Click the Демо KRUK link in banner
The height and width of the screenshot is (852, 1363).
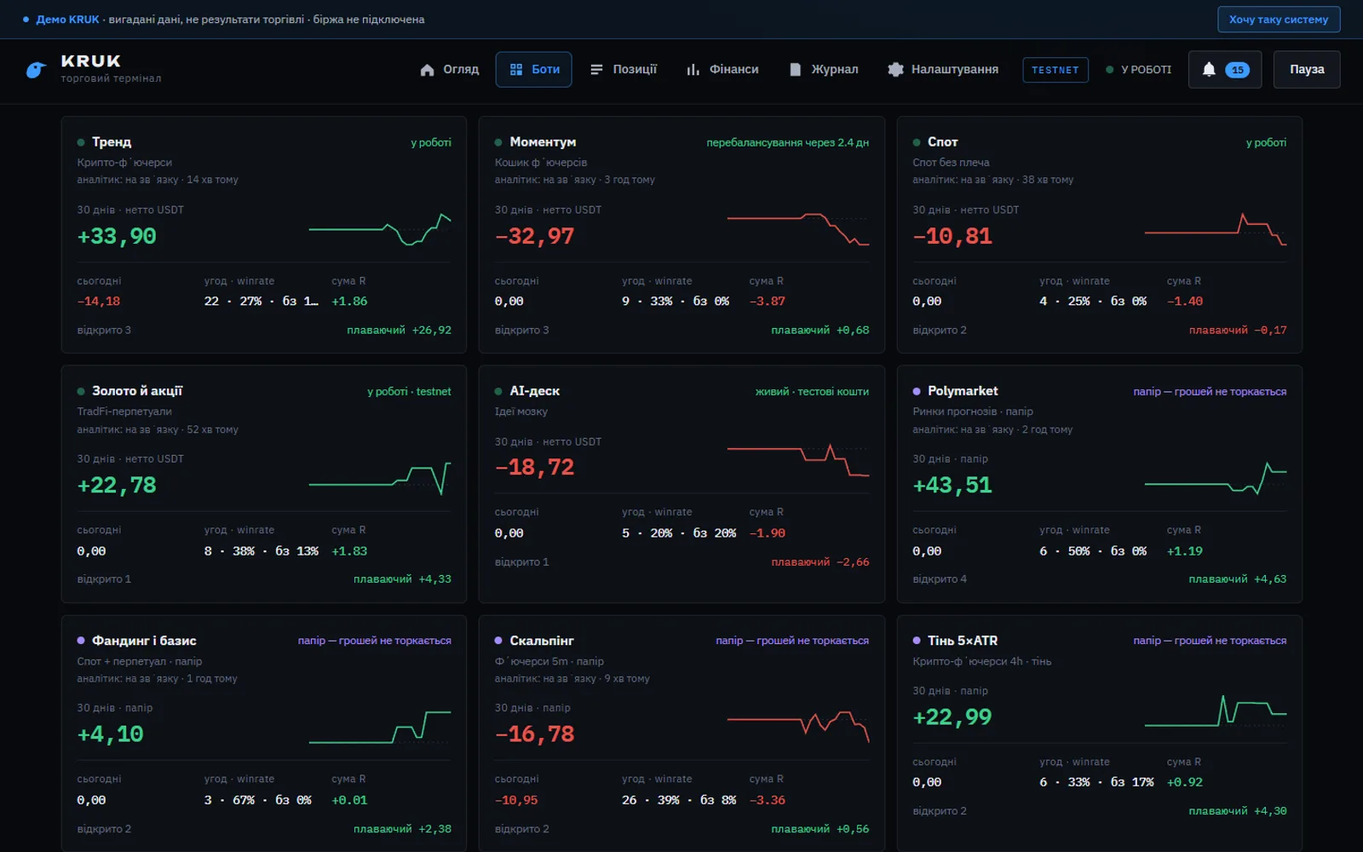pos(67,20)
